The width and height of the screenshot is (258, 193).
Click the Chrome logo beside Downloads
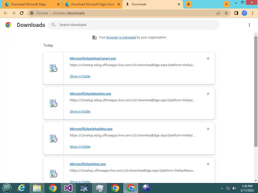pos(8,25)
